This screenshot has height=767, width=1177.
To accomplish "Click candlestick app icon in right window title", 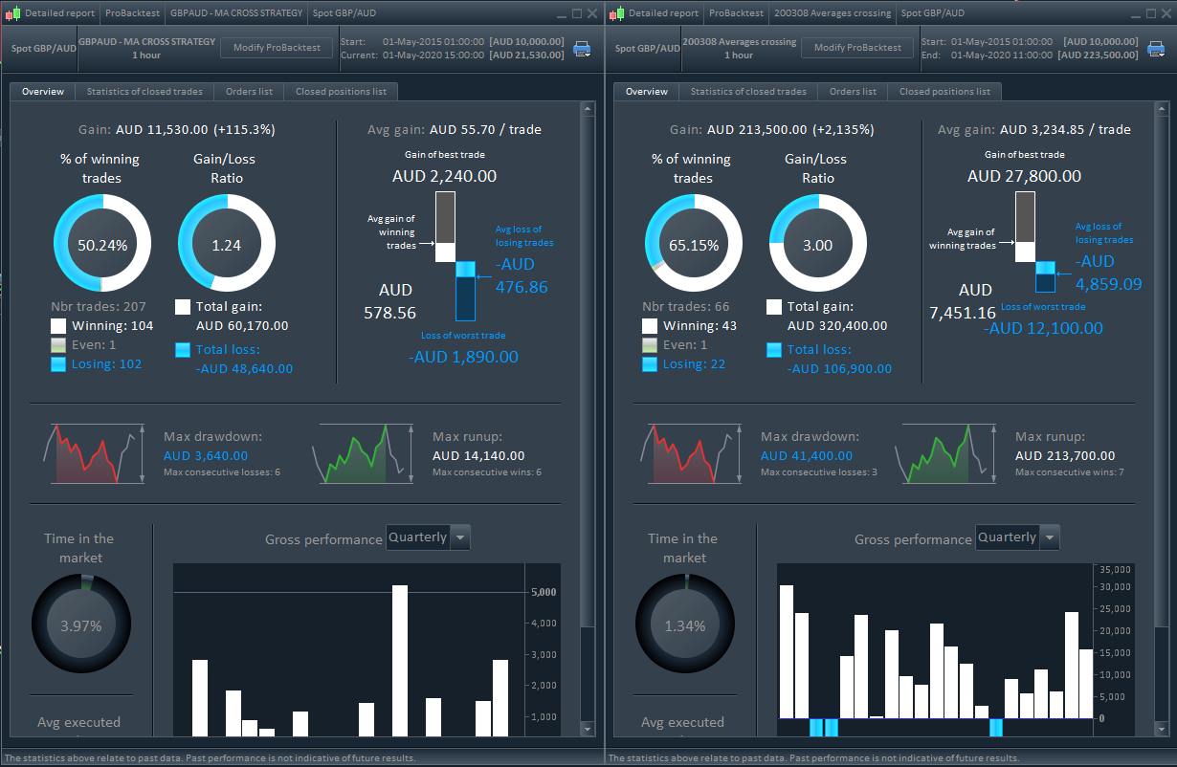I will click(616, 13).
